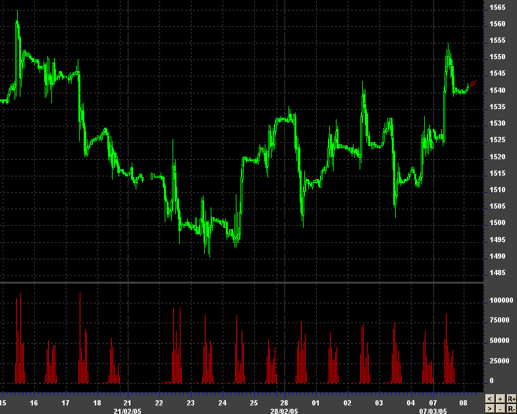Screen dimensions: 517x414
Task: Click the 'R-' button
Action: coord(511,408)
